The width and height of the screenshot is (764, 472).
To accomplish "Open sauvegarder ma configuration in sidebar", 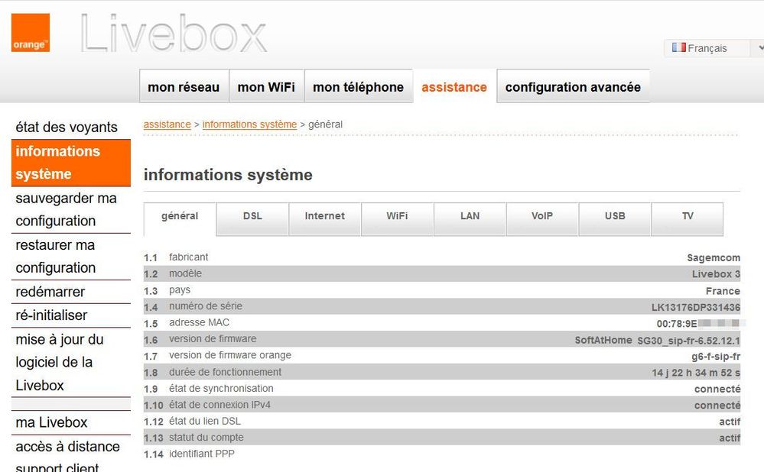I will click(x=71, y=210).
